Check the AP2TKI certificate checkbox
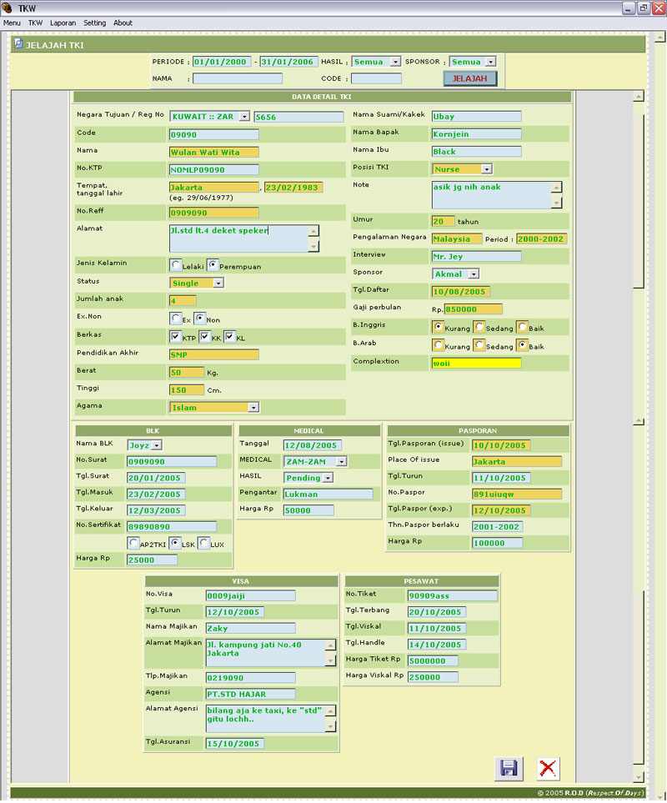Image resolution: width=667 pixels, height=803 pixels. [133, 544]
